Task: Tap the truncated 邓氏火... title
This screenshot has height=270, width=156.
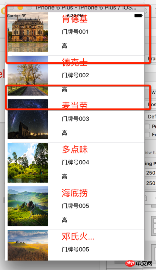Action: tap(78, 237)
